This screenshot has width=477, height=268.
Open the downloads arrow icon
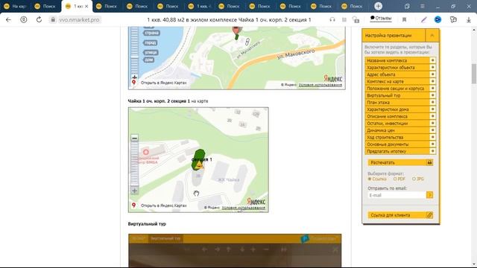tap(469, 20)
